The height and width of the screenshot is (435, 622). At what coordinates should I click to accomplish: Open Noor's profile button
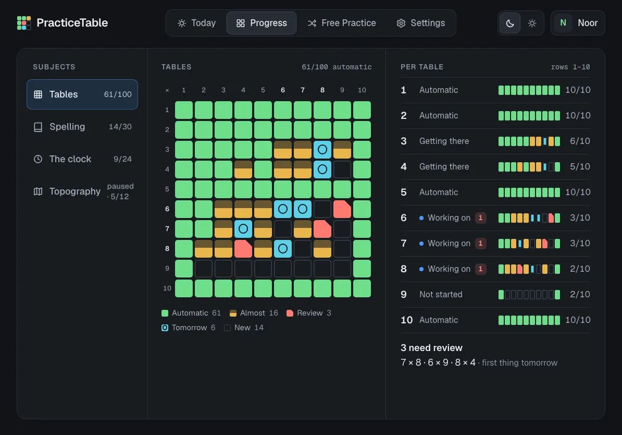[578, 23]
